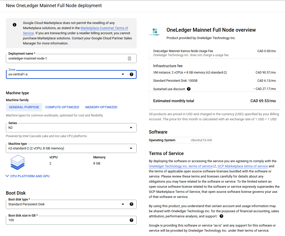Expand CPU Platform and GPU section

28,176
